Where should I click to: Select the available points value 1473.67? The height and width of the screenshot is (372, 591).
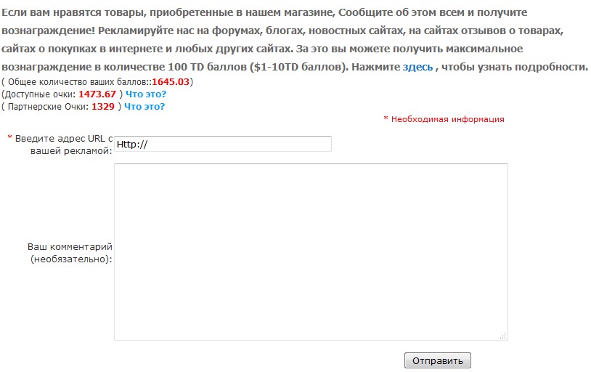(x=98, y=94)
